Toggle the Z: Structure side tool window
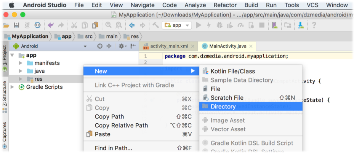 [5, 97]
